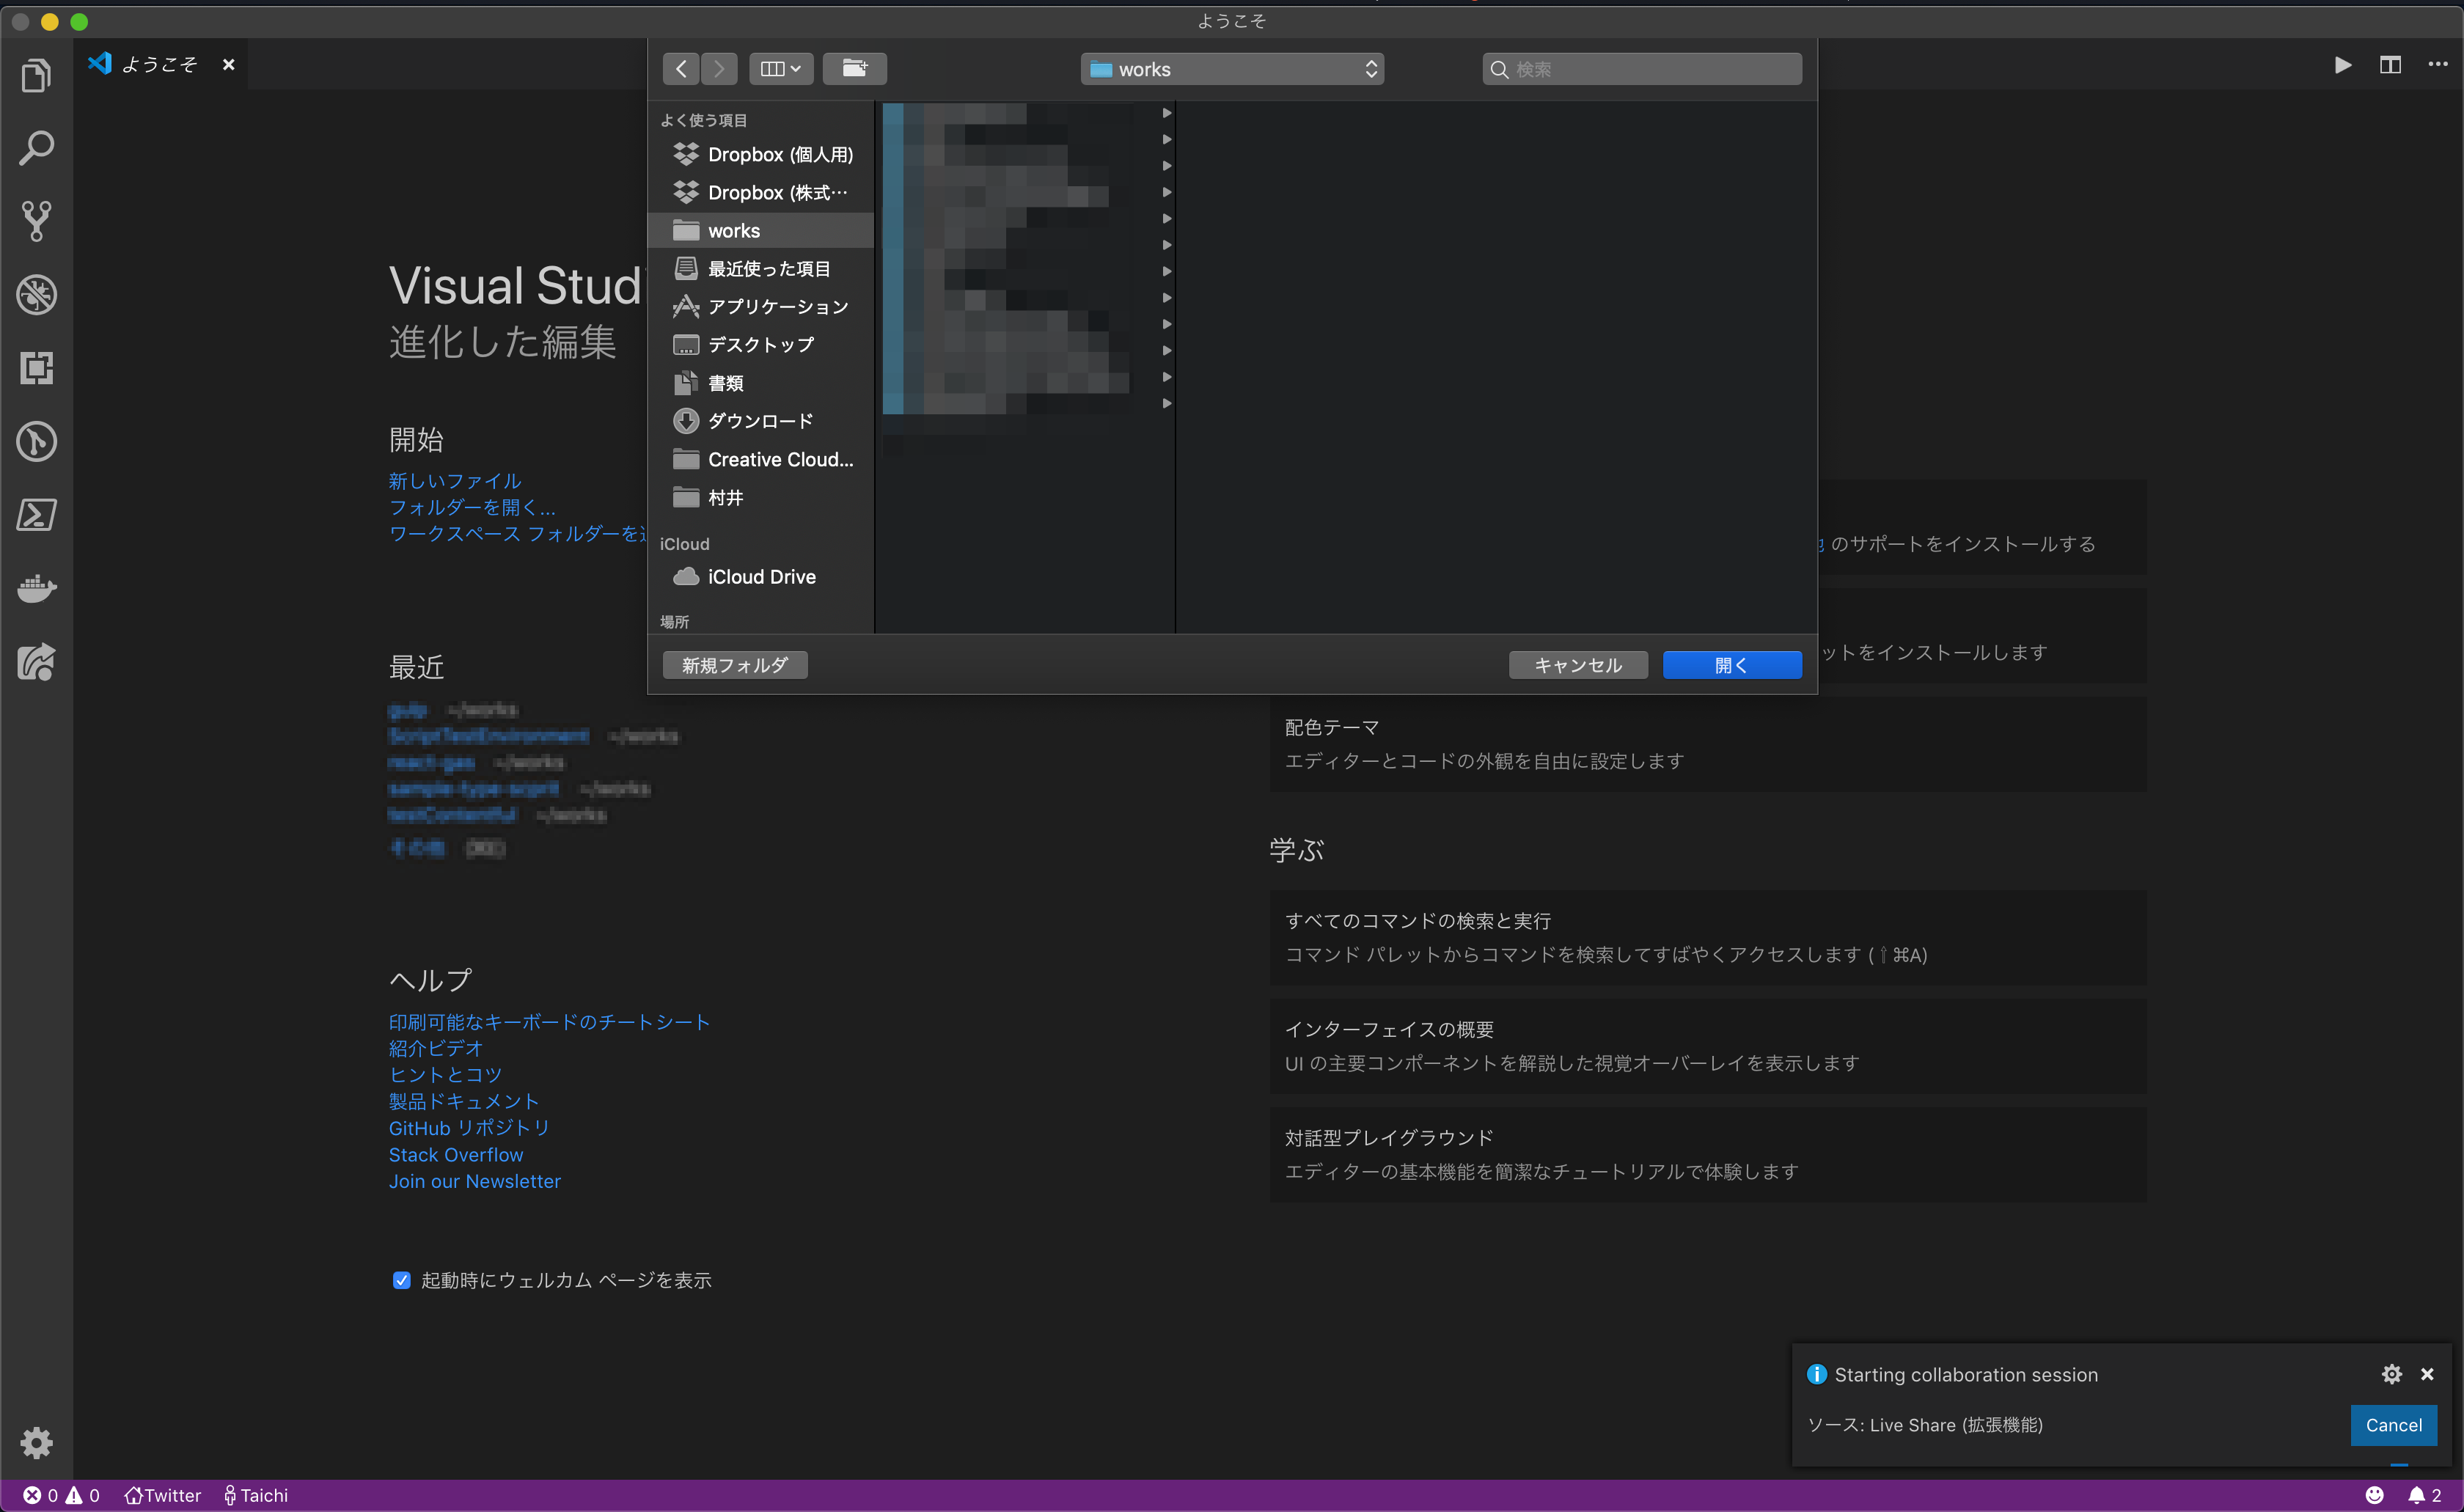Open the editor More Actions ellipsis
Viewport: 2464px width, 1512px height.
(2438, 65)
